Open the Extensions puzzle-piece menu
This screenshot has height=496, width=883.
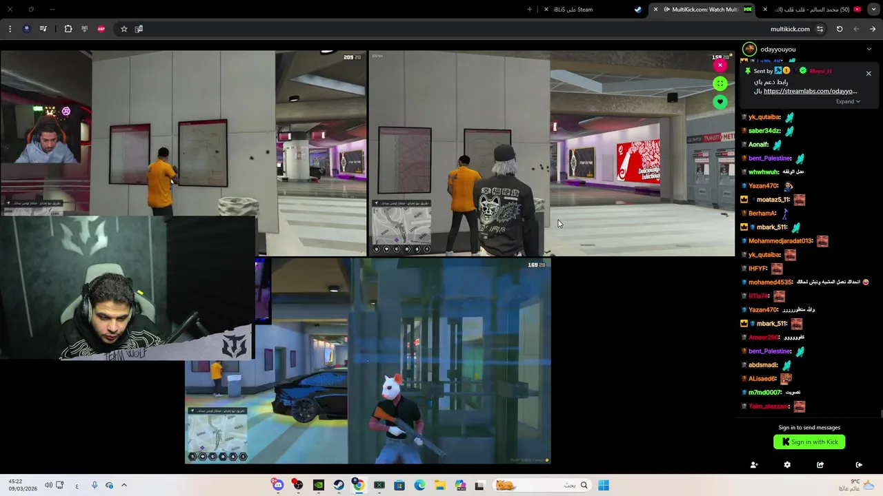[x=68, y=29]
